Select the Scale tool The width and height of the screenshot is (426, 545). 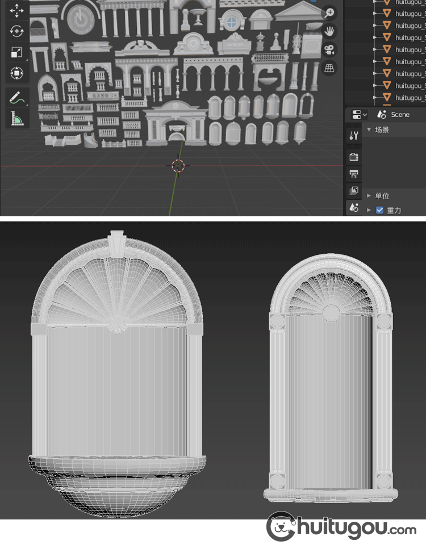pyautogui.click(x=17, y=53)
